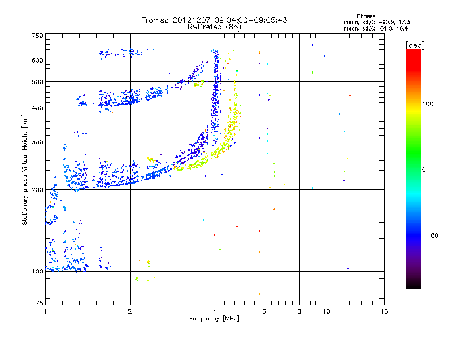Click the 'mean, sd,O: -90.9, 17.3' line
452x339 pixels.
[377, 22]
